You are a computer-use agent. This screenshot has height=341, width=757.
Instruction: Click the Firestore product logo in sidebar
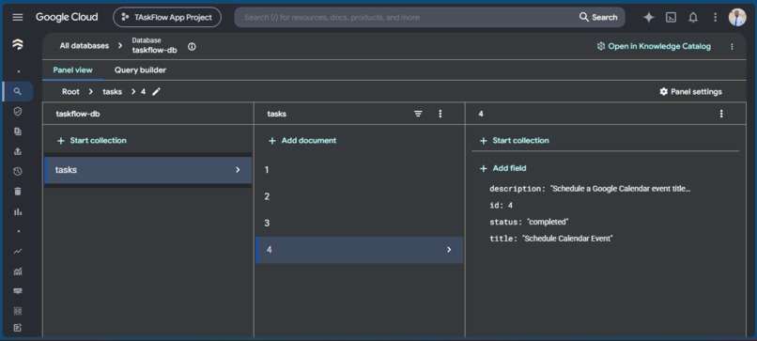pyautogui.click(x=18, y=44)
